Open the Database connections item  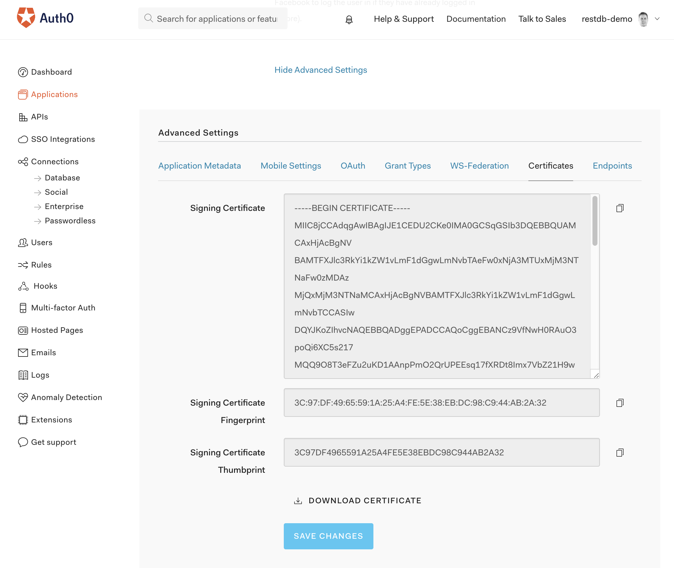coord(62,178)
